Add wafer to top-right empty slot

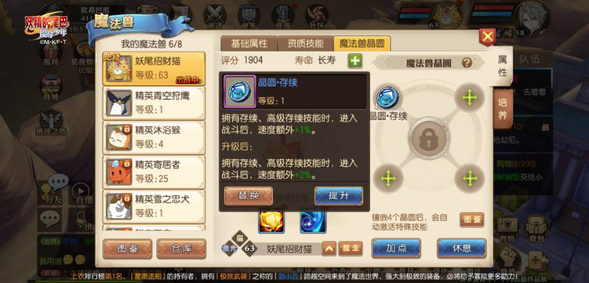point(469,98)
